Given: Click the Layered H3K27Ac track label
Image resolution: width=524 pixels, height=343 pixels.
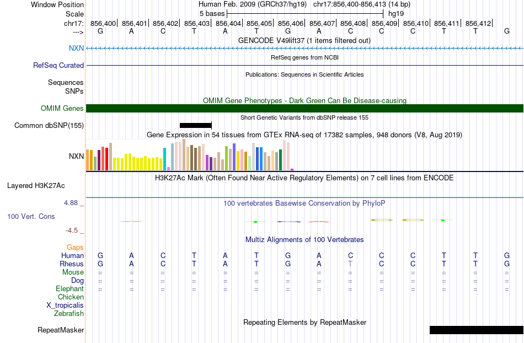Looking at the screenshot, I should coord(36,186).
